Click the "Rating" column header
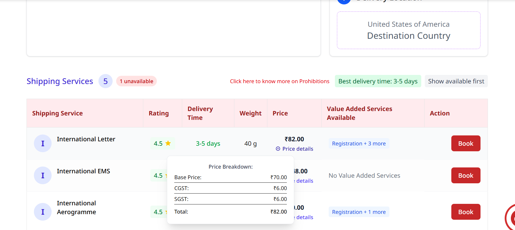This screenshot has width=515, height=230. (x=159, y=113)
